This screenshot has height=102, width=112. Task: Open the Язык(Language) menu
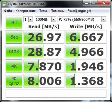pos(79,11)
